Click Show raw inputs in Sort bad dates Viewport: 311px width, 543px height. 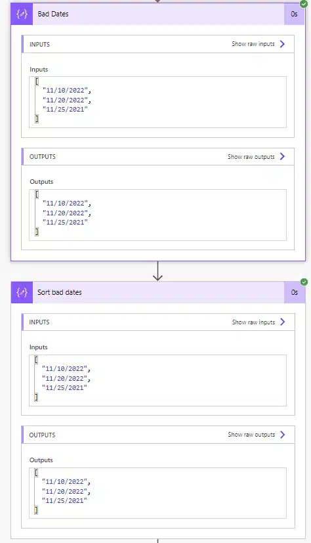point(253,322)
